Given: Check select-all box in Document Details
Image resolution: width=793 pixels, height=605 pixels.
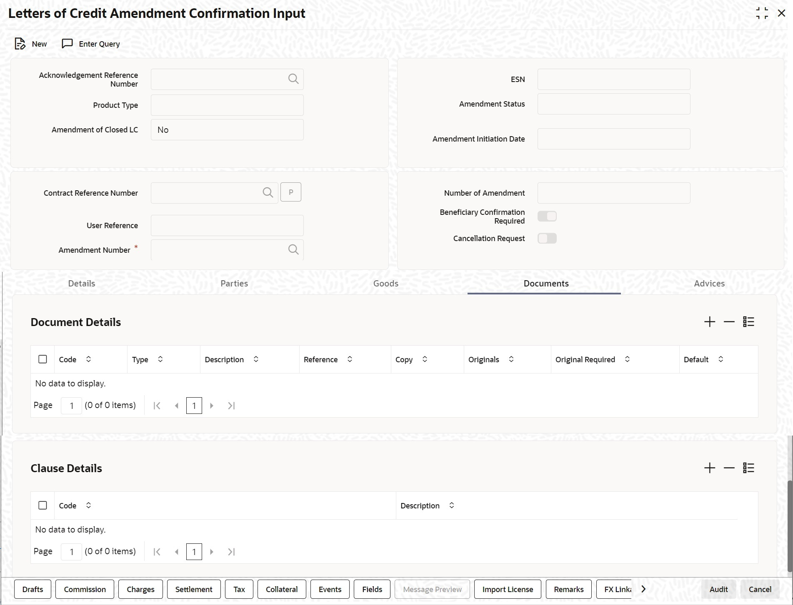Looking at the screenshot, I should [43, 359].
